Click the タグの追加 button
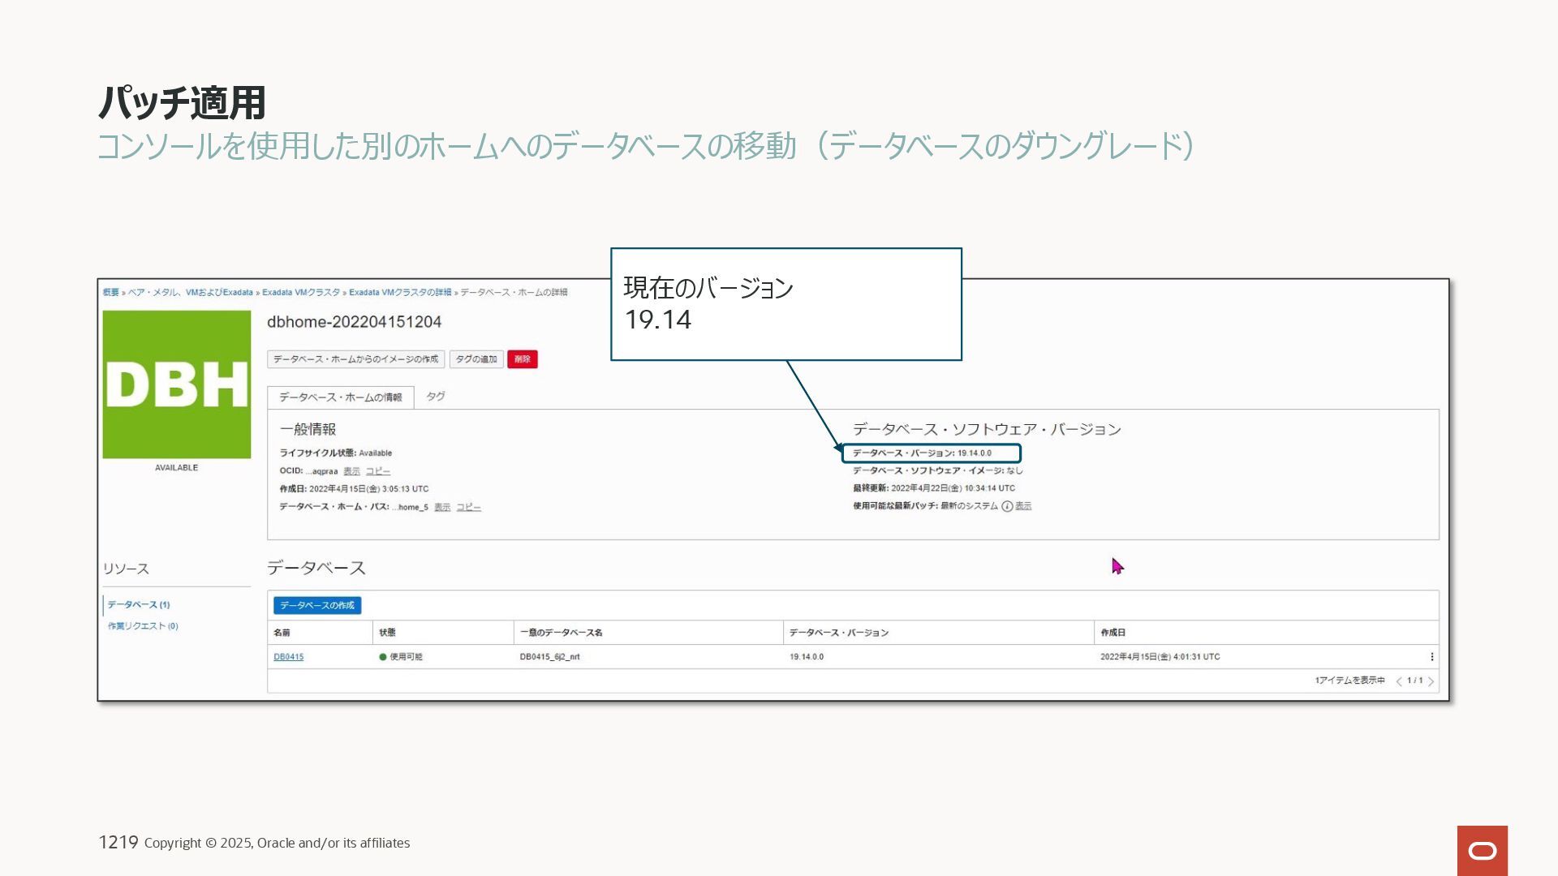The image size is (1558, 876). (476, 359)
